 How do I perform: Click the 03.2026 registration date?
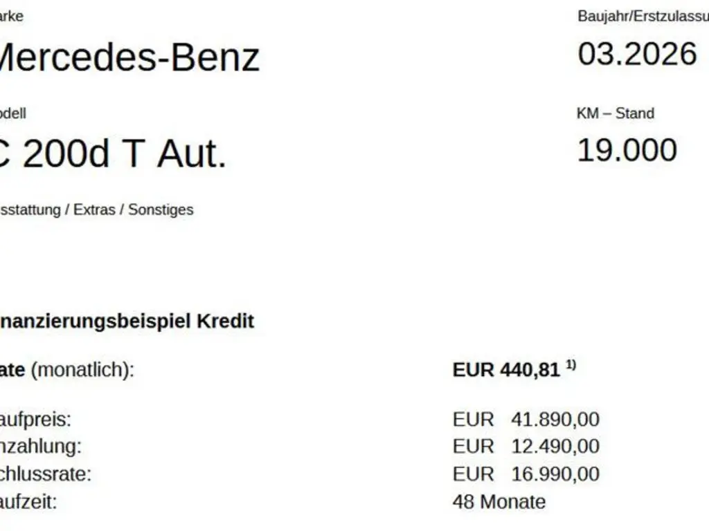coord(637,54)
